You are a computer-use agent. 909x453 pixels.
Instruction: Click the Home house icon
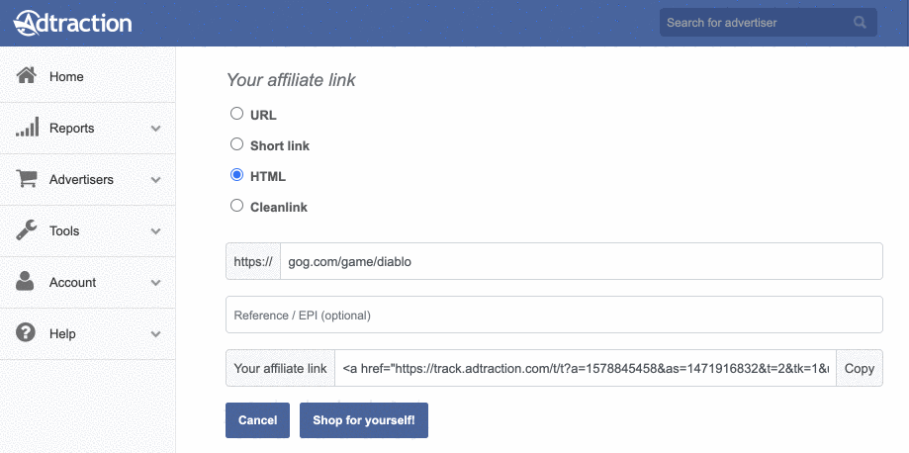pos(26,75)
